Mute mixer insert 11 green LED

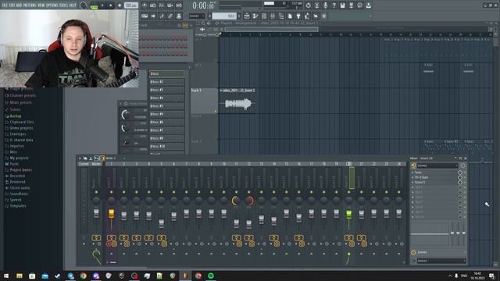coord(236,192)
